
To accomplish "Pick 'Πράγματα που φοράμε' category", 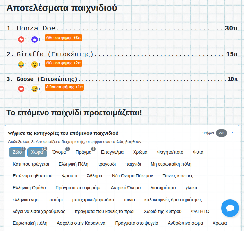I will 78,188.
